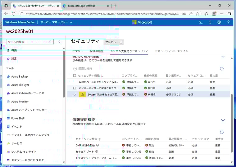The image size is (236, 167).
Task: Open サーバー マネージャー dropdown
Action: coord(57,22)
